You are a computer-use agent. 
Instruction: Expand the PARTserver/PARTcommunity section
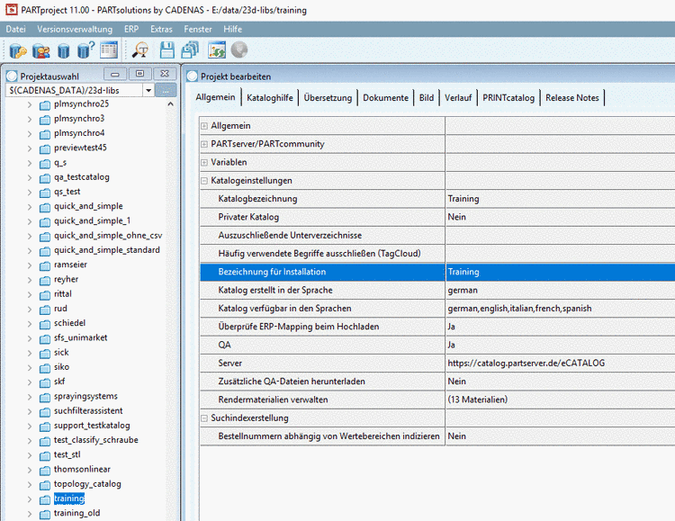(204, 144)
